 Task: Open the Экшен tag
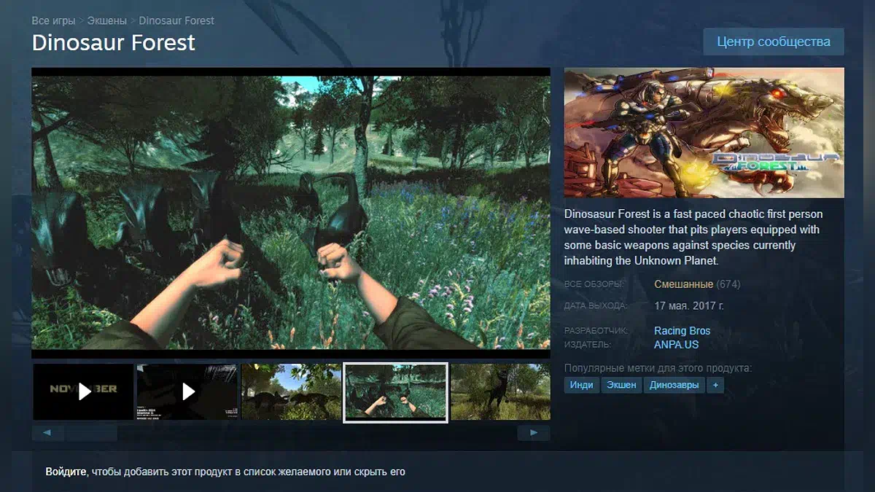tap(621, 385)
